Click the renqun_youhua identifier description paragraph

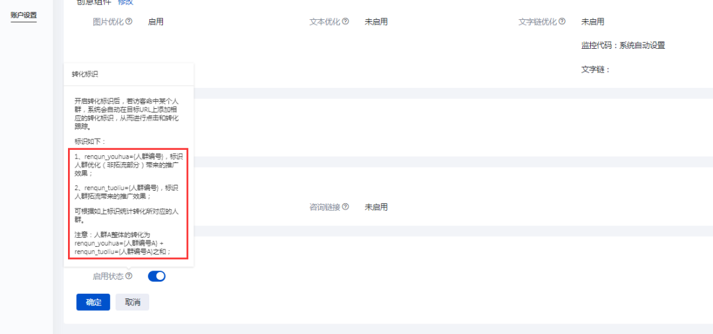129,164
